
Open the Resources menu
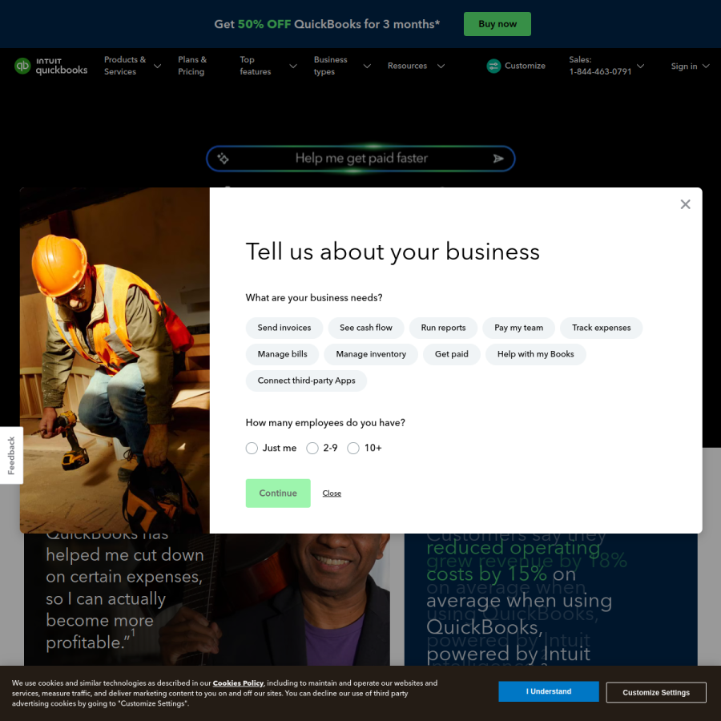(x=407, y=66)
